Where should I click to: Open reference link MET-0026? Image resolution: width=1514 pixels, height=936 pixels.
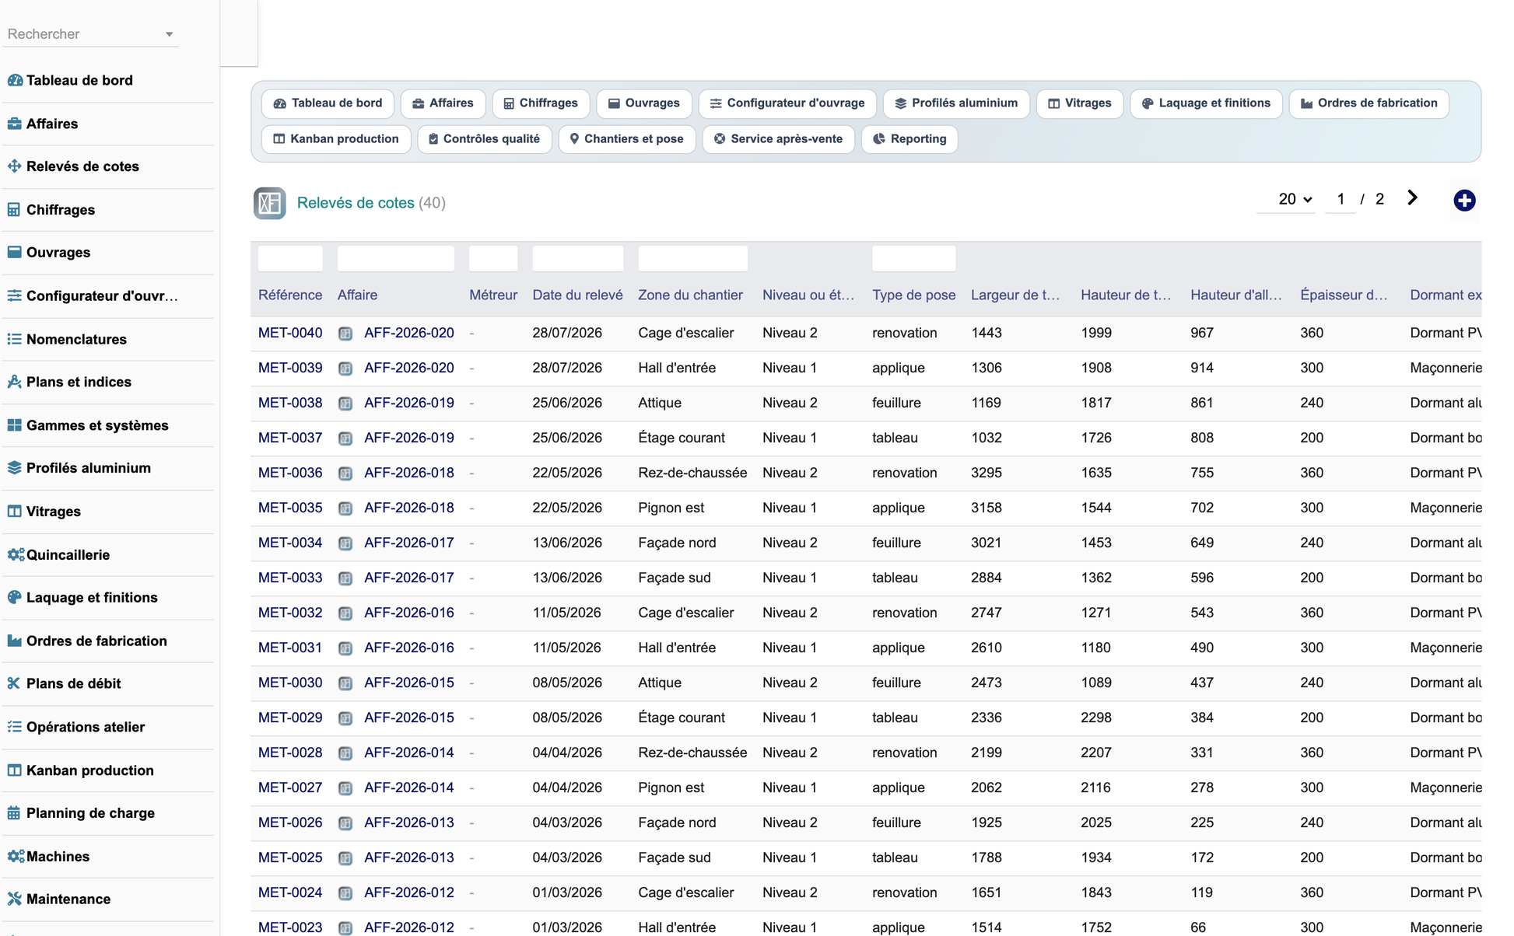pos(290,822)
